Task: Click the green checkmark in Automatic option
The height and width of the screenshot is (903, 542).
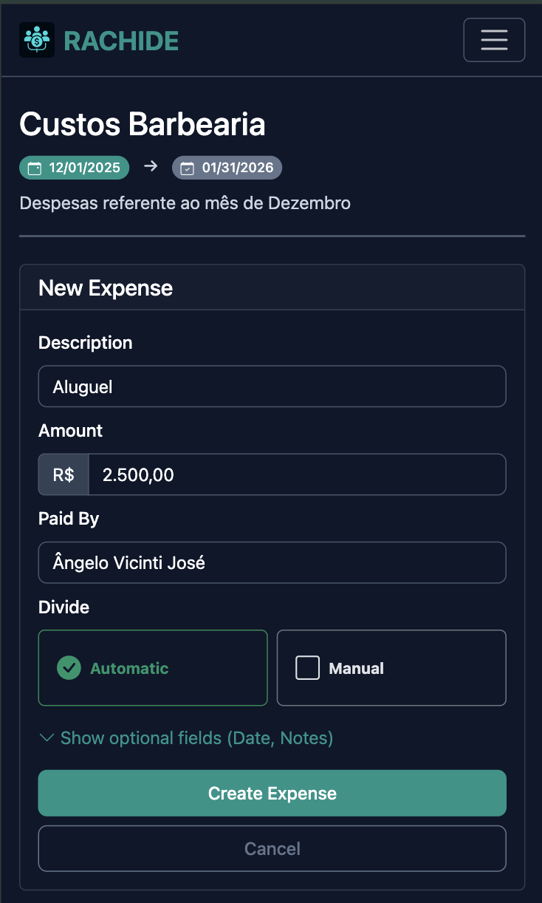Action: pyautogui.click(x=69, y=667)
